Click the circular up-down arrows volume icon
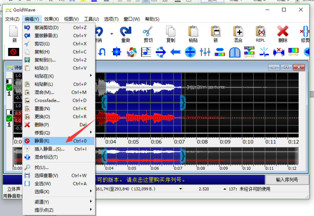 [x=190, y=52]
